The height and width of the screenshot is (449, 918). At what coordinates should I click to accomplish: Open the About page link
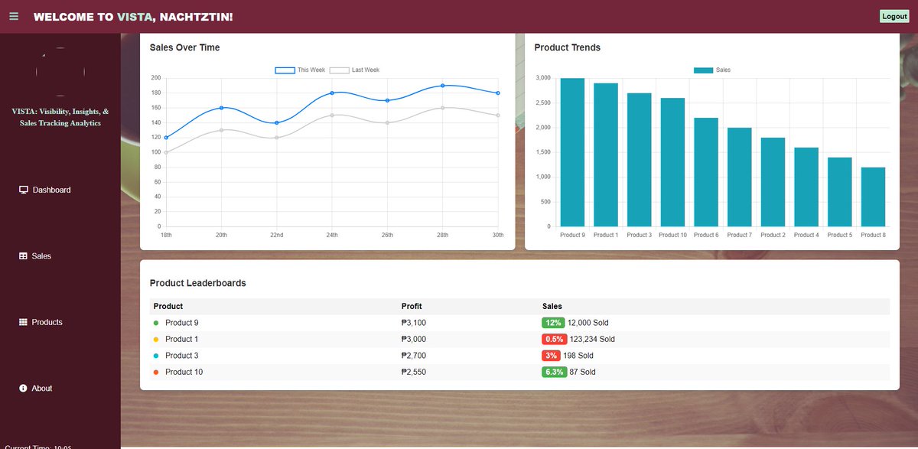[36, 389]
